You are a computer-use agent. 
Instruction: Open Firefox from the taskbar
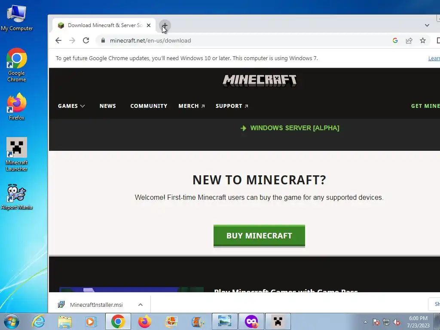[x=144, y=321]
